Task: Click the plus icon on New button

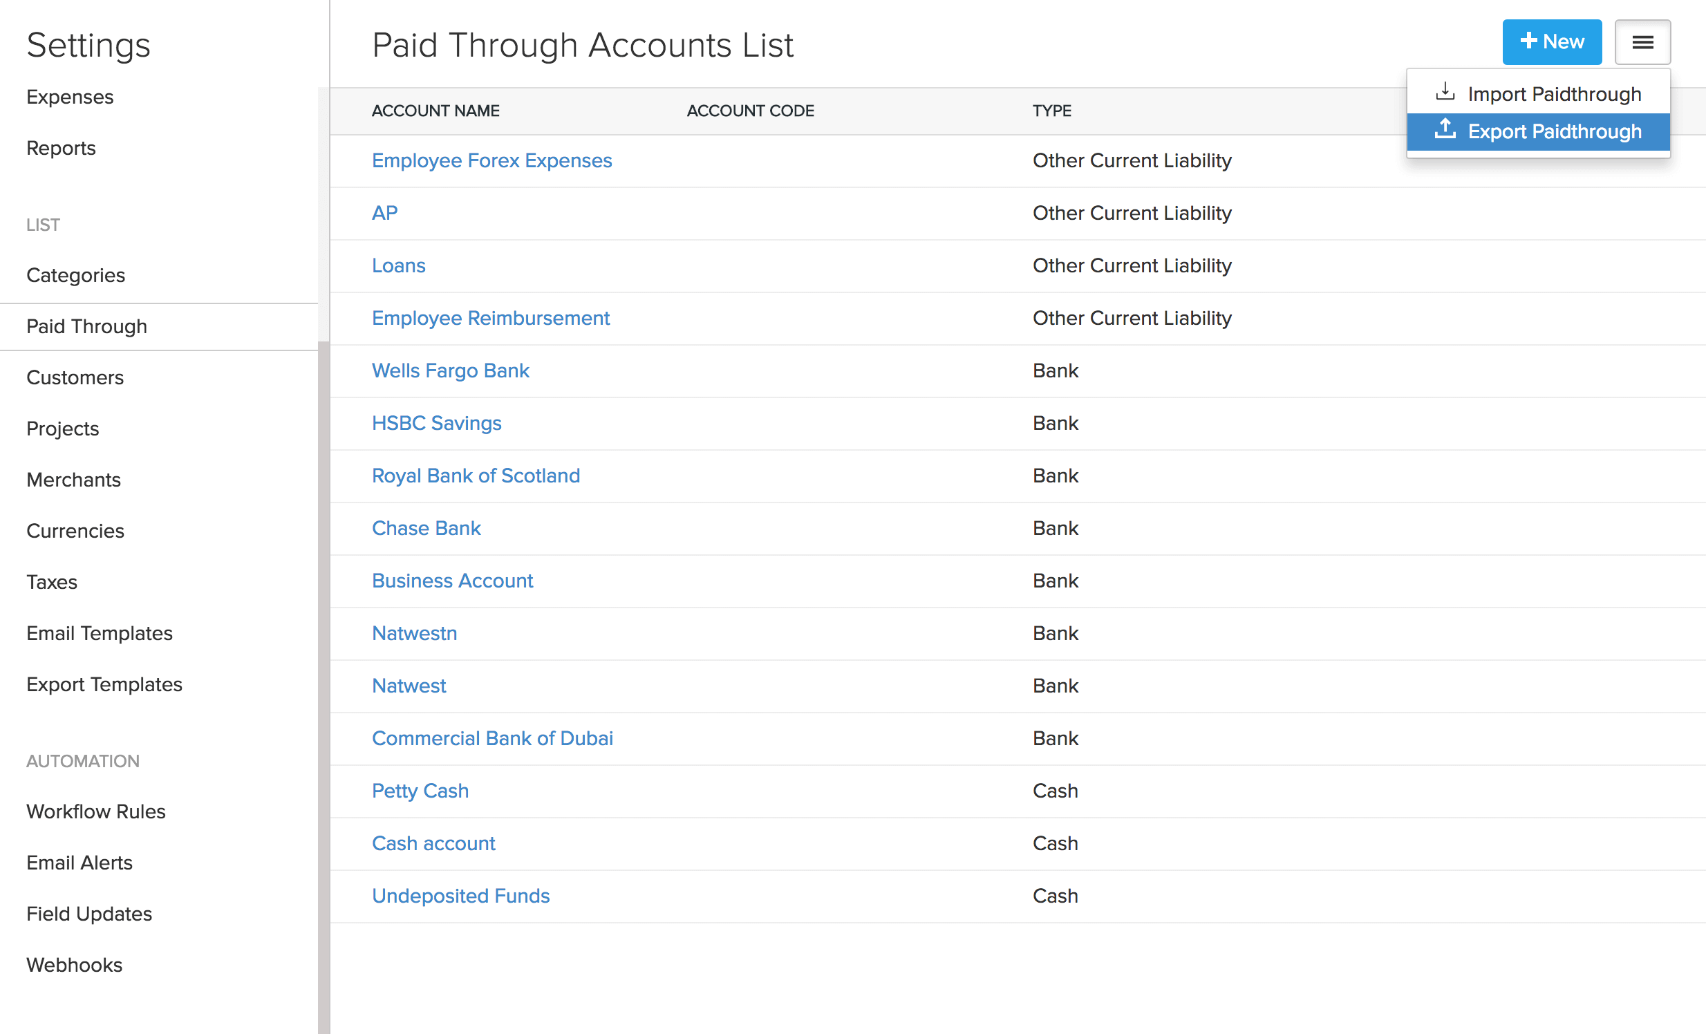Action: click(x=1528, y=41)
